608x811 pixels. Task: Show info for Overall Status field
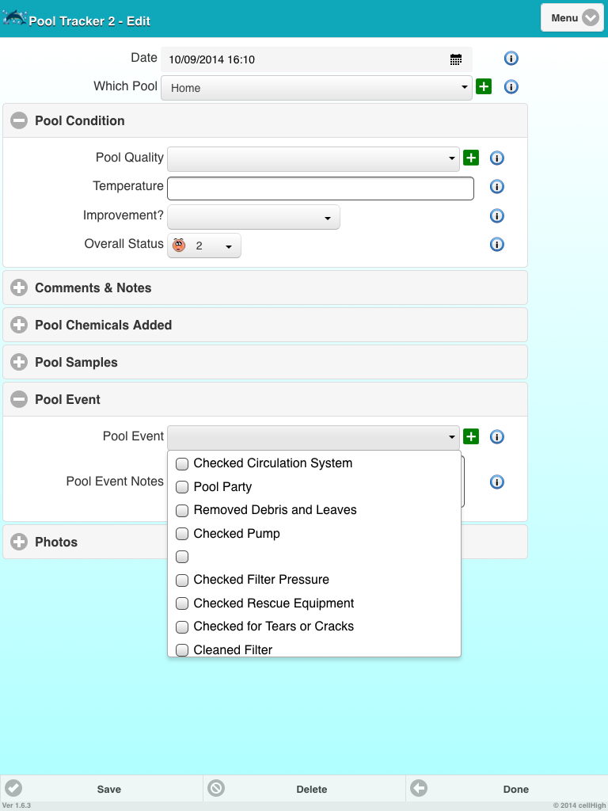click(x=496, y=244)
